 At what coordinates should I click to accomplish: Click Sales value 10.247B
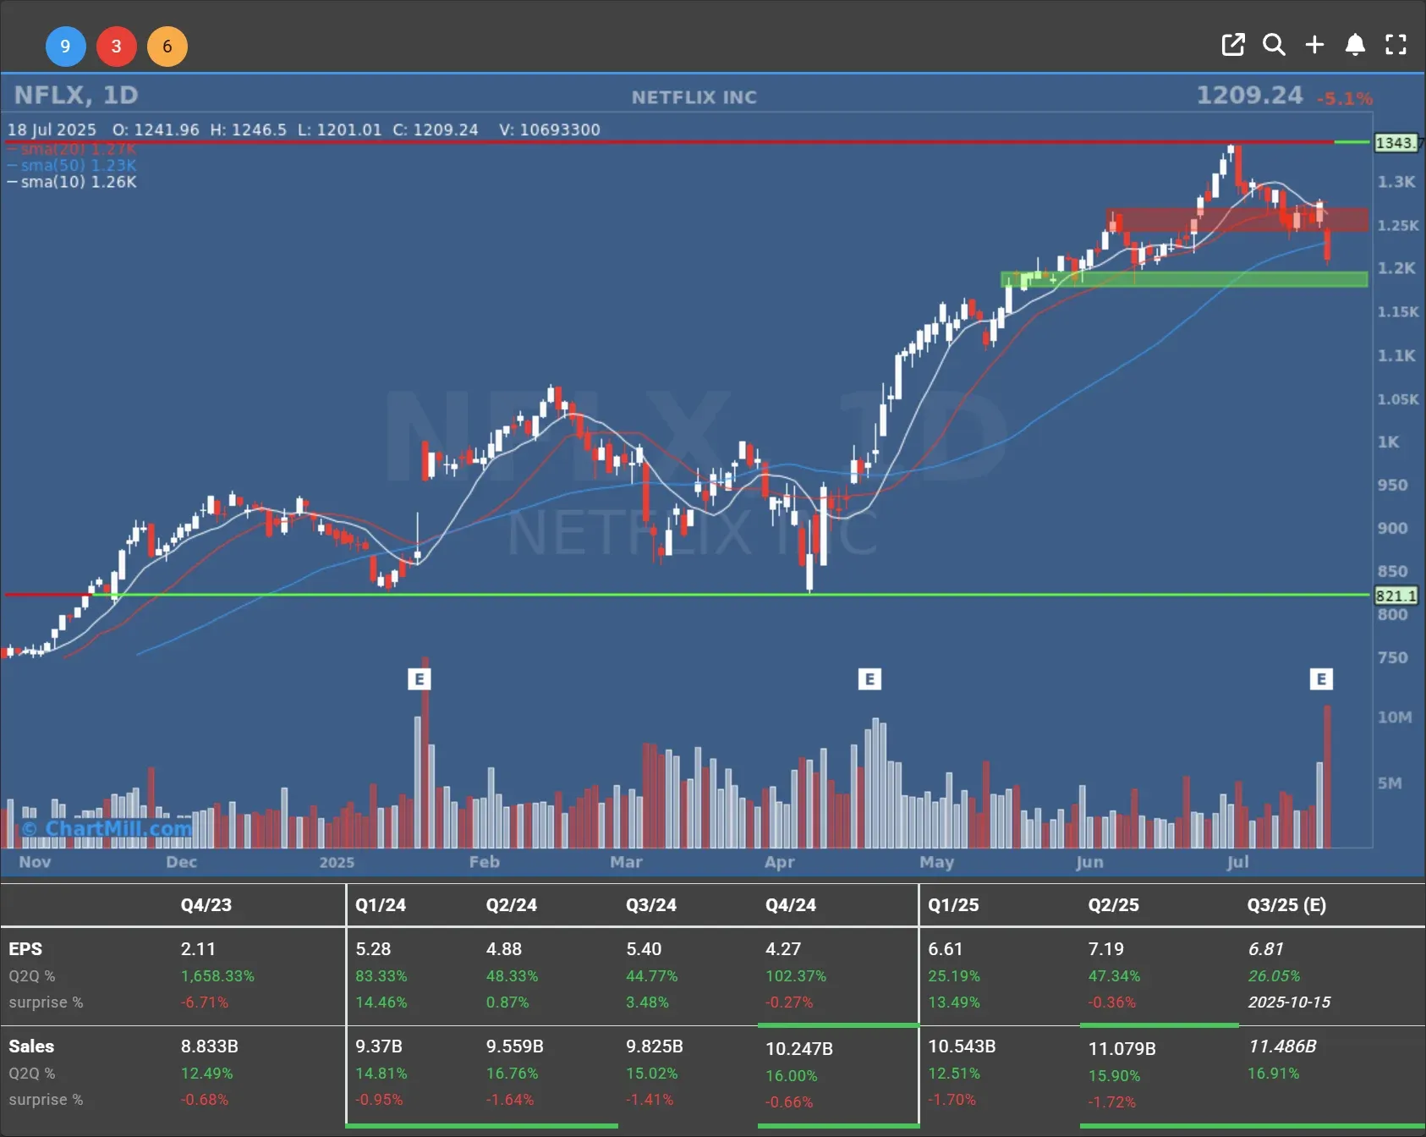pos(799,1049)
